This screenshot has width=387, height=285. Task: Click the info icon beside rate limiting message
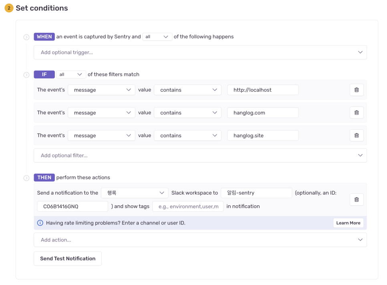pos(40,223)
